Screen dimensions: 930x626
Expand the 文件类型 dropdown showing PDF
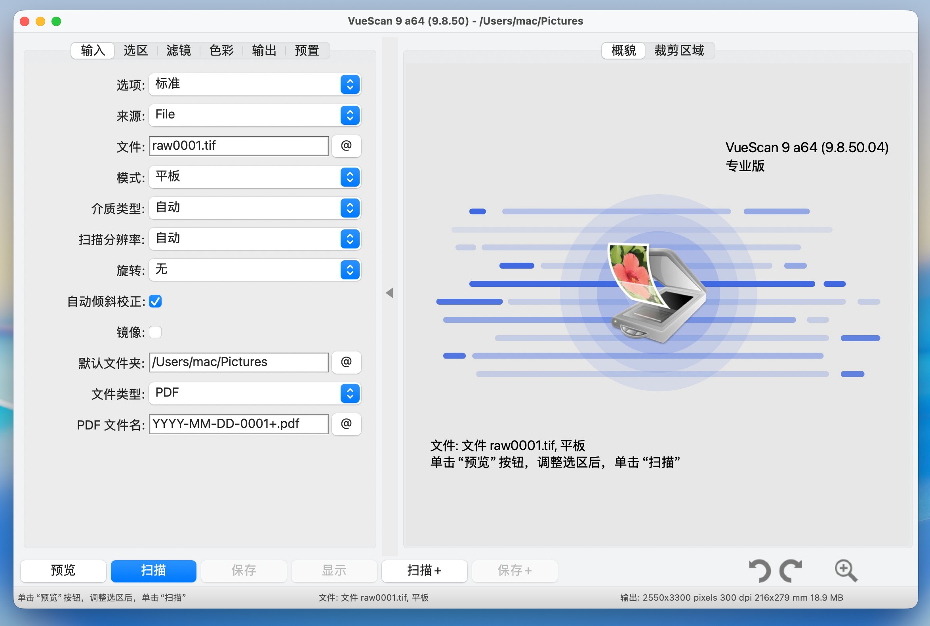click(x=255, y=393)
